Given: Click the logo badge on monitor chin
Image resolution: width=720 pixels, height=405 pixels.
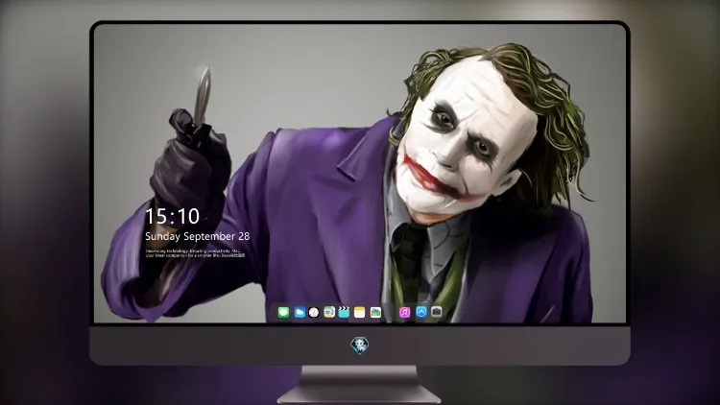Looking at the screenshot, I should (x=360, y=345).
